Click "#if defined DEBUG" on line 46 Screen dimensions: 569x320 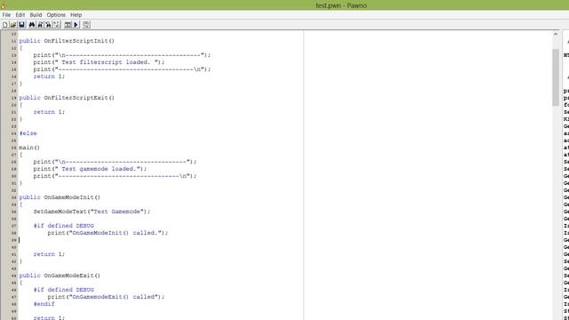tap(63, 290)
